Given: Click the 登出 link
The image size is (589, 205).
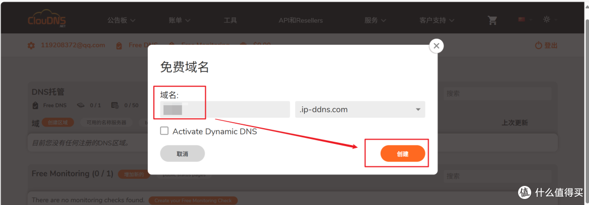Looking at the screenshot, I should [551, 45].
